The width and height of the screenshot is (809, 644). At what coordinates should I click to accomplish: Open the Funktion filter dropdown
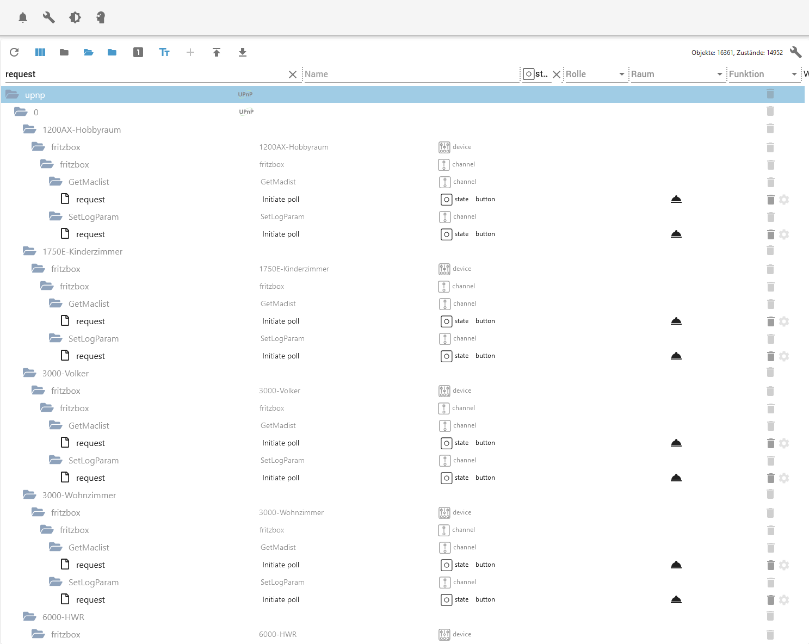[763, 74]
